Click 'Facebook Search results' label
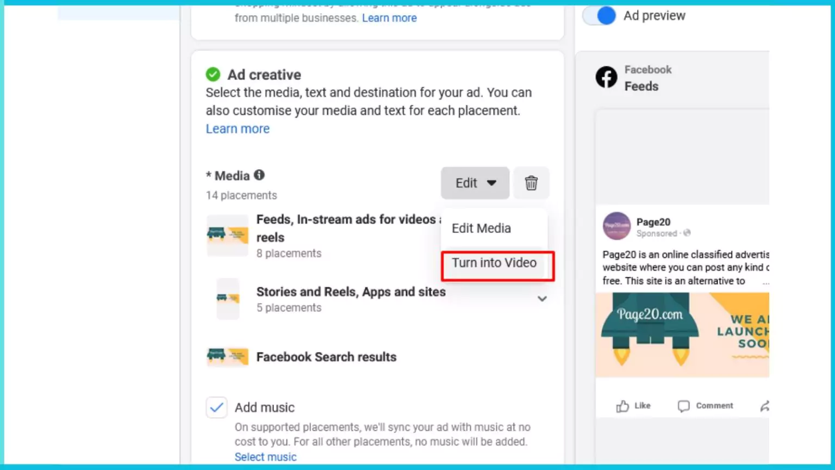This screenshot has width=835, height=470. tap(326, 357)
